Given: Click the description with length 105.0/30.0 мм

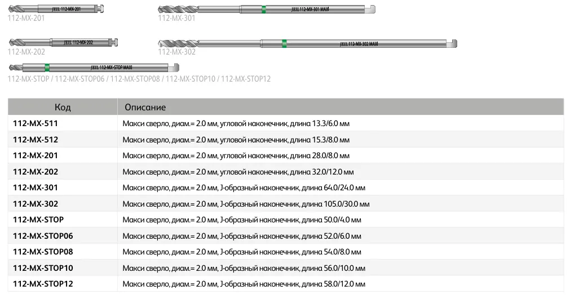Looking at the screenshot, I should [246, 204].
